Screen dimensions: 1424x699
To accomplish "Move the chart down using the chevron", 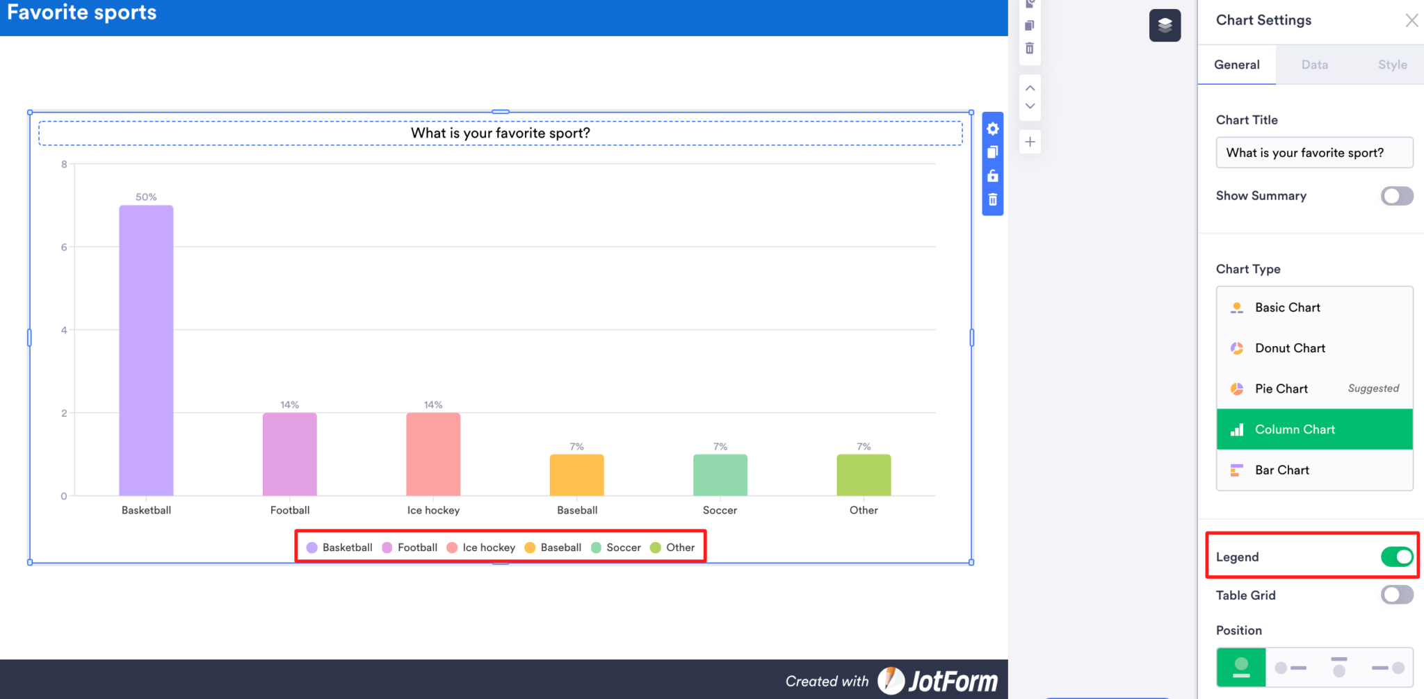I will pos(1030,106).
